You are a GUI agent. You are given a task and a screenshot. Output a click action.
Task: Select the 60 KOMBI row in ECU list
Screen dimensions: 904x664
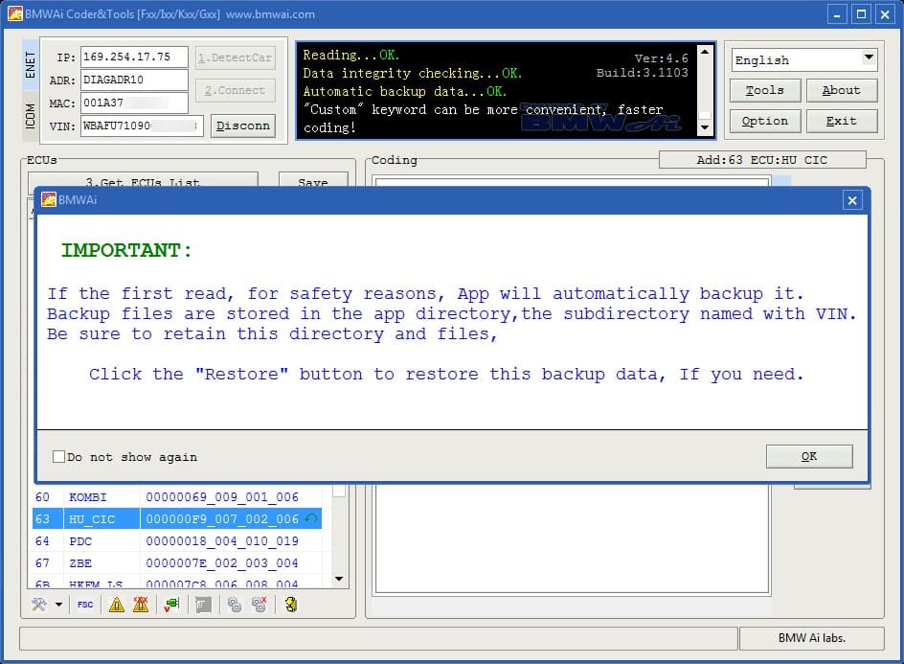[177, 496]
